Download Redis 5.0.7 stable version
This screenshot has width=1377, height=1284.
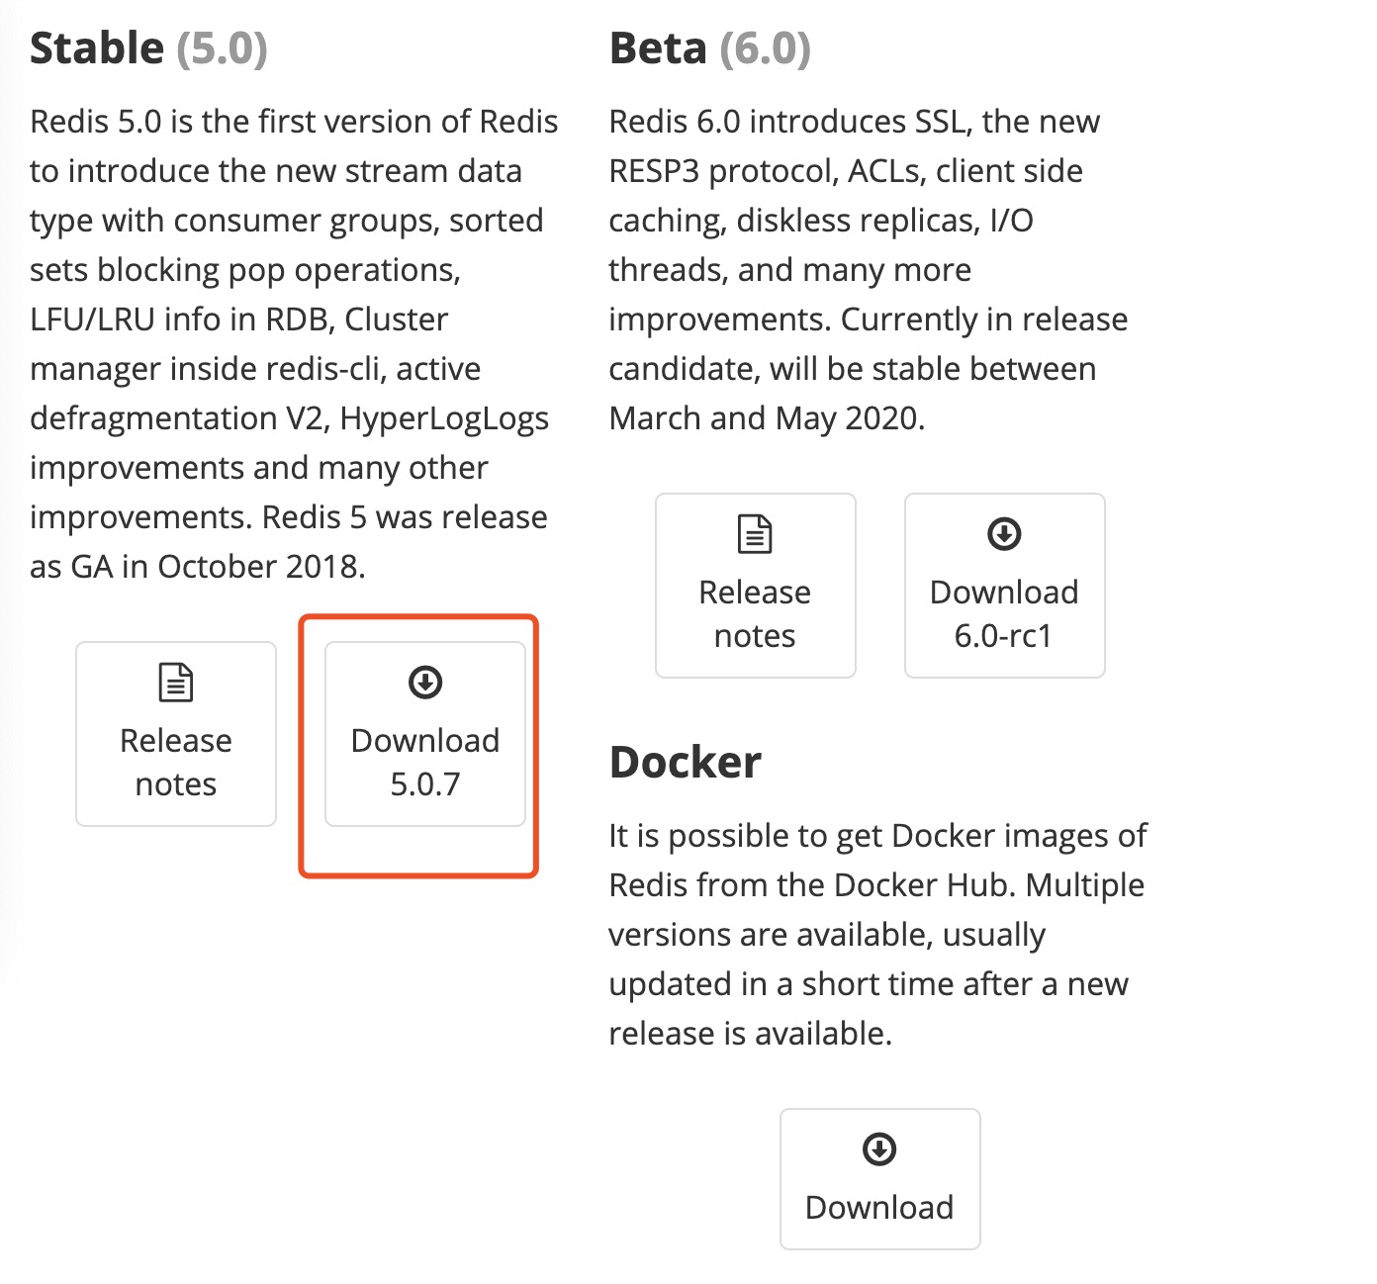click(x=425, y=734)
